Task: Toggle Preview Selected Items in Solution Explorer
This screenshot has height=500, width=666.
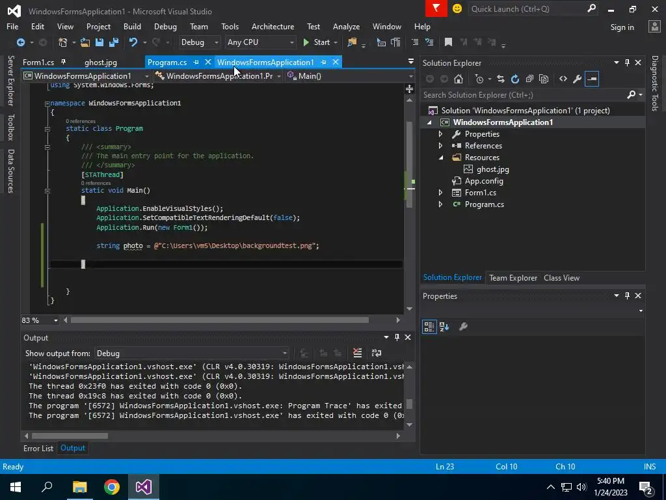Action: click(592, 79)
